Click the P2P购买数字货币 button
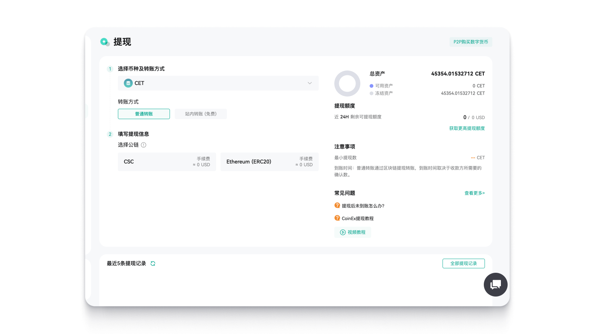The height and width of the screenshot is (334, 595). (x=471, y=42)
